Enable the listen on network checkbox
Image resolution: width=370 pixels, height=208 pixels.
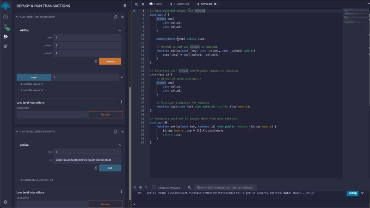point(154,188)
